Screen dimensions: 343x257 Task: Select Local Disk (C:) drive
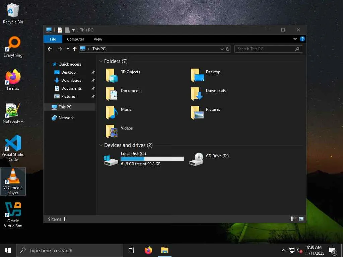(x=144, y=159)
